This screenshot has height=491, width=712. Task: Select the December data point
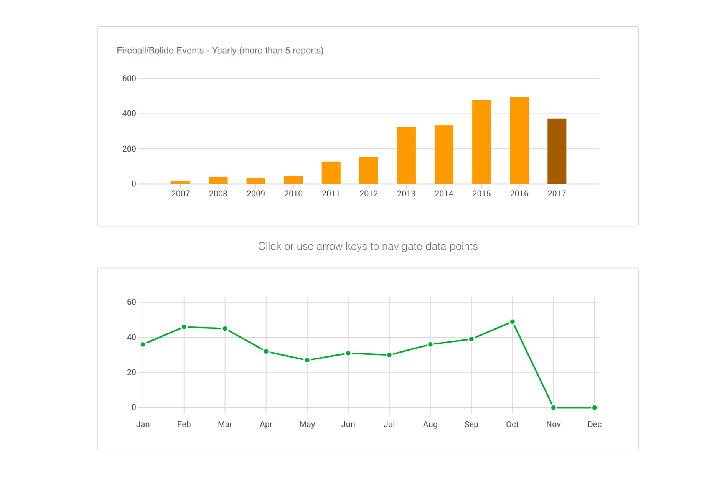pos(595,407)
